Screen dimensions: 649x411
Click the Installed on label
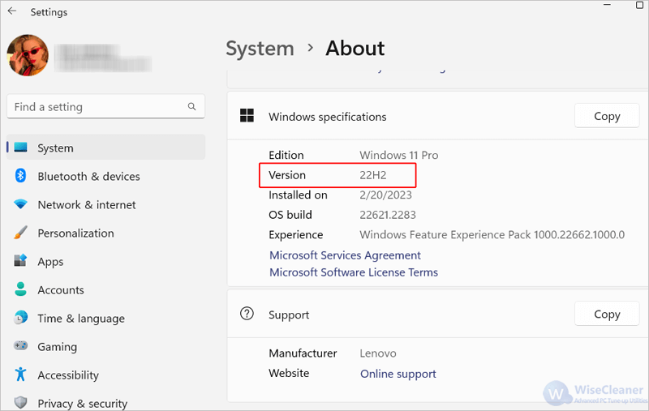pos(298,195)
